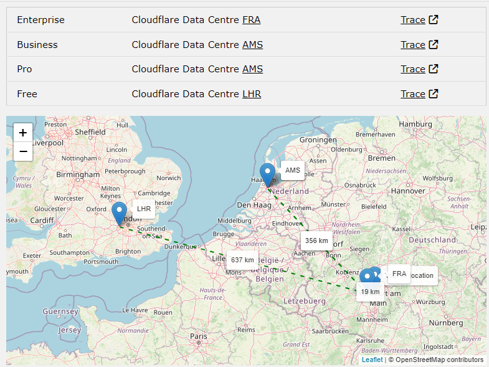
Task: Follow the FRA data centre link
Action: click(x=252, y=20)
